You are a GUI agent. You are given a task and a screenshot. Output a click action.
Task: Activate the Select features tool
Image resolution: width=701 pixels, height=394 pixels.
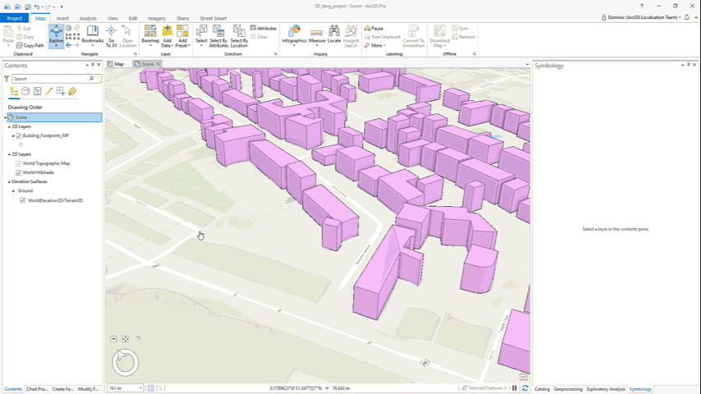coord(202,36)
